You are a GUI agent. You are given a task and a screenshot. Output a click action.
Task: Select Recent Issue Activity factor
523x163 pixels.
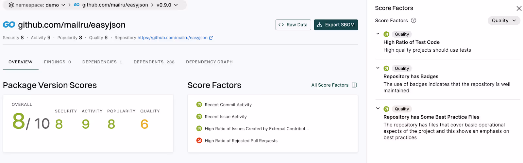(x=226, y=117)
